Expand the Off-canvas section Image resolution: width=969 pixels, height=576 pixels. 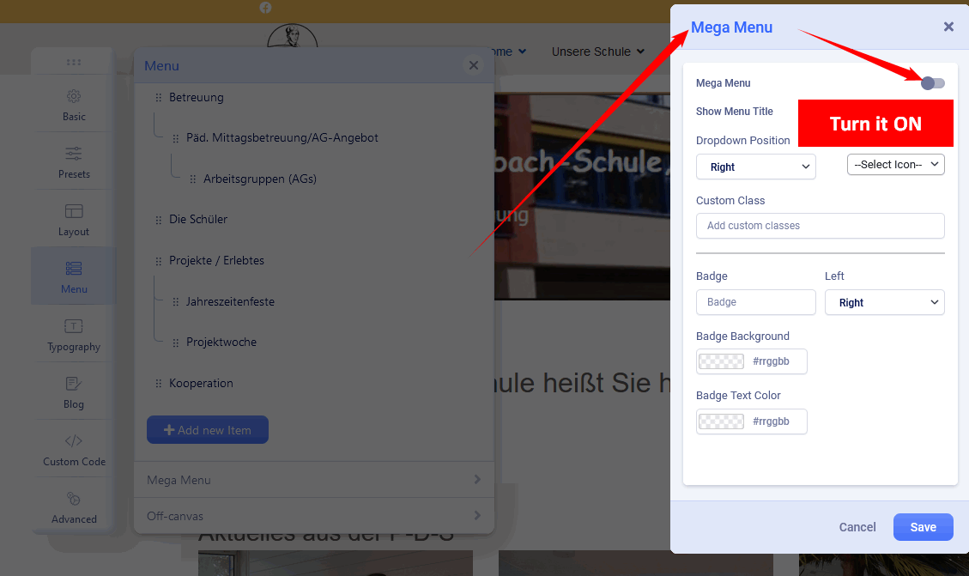[313, 516]
